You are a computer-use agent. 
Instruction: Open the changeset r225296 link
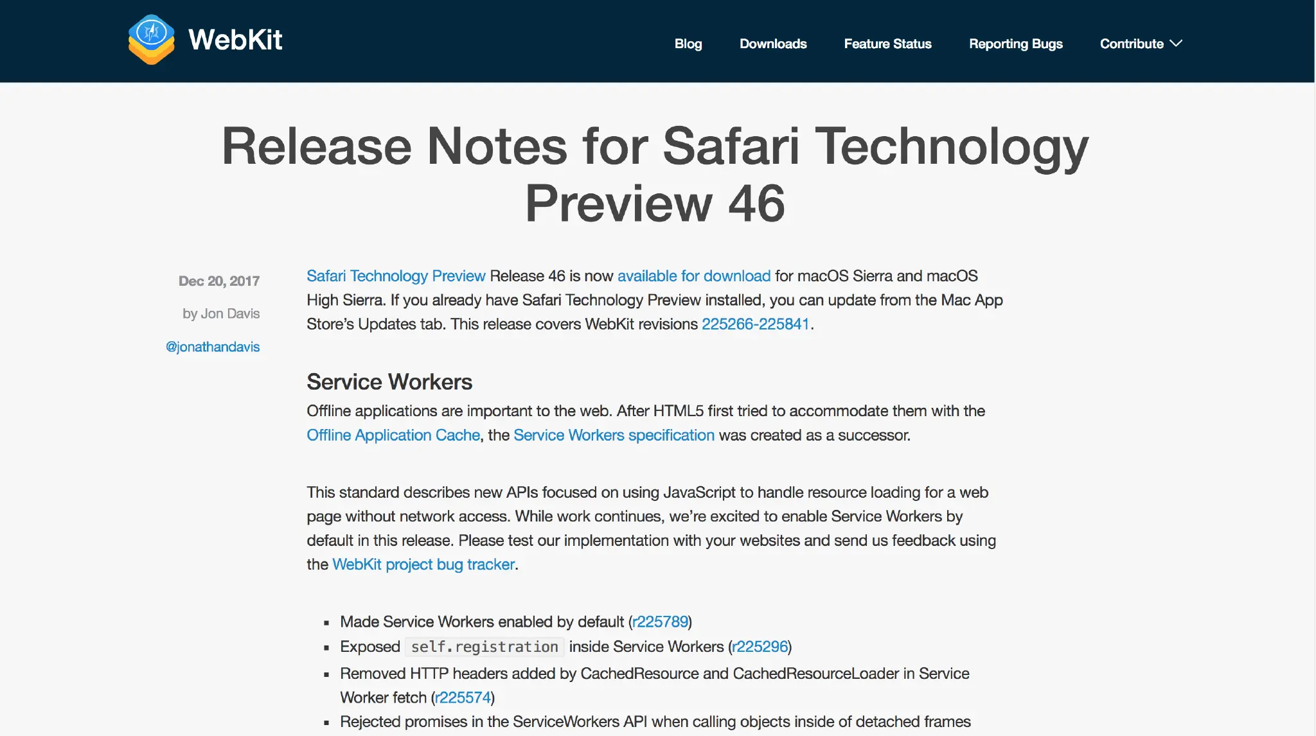760,647
